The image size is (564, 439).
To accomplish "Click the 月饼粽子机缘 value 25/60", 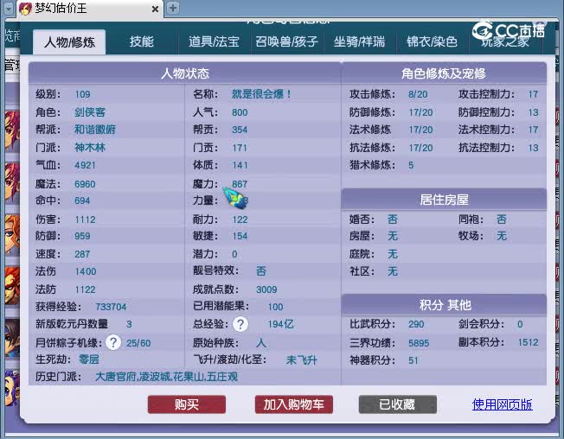I will point(138,343).
